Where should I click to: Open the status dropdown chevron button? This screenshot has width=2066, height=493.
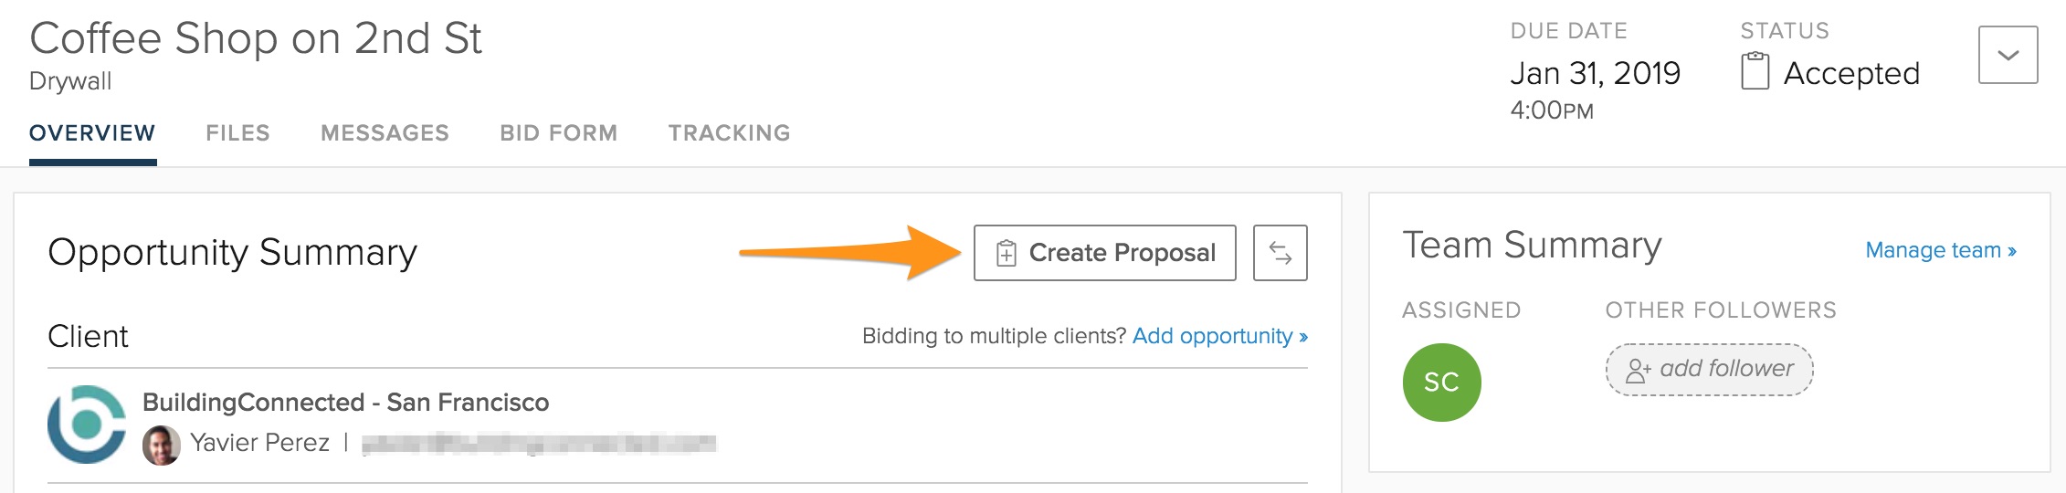coord(2008,55)
